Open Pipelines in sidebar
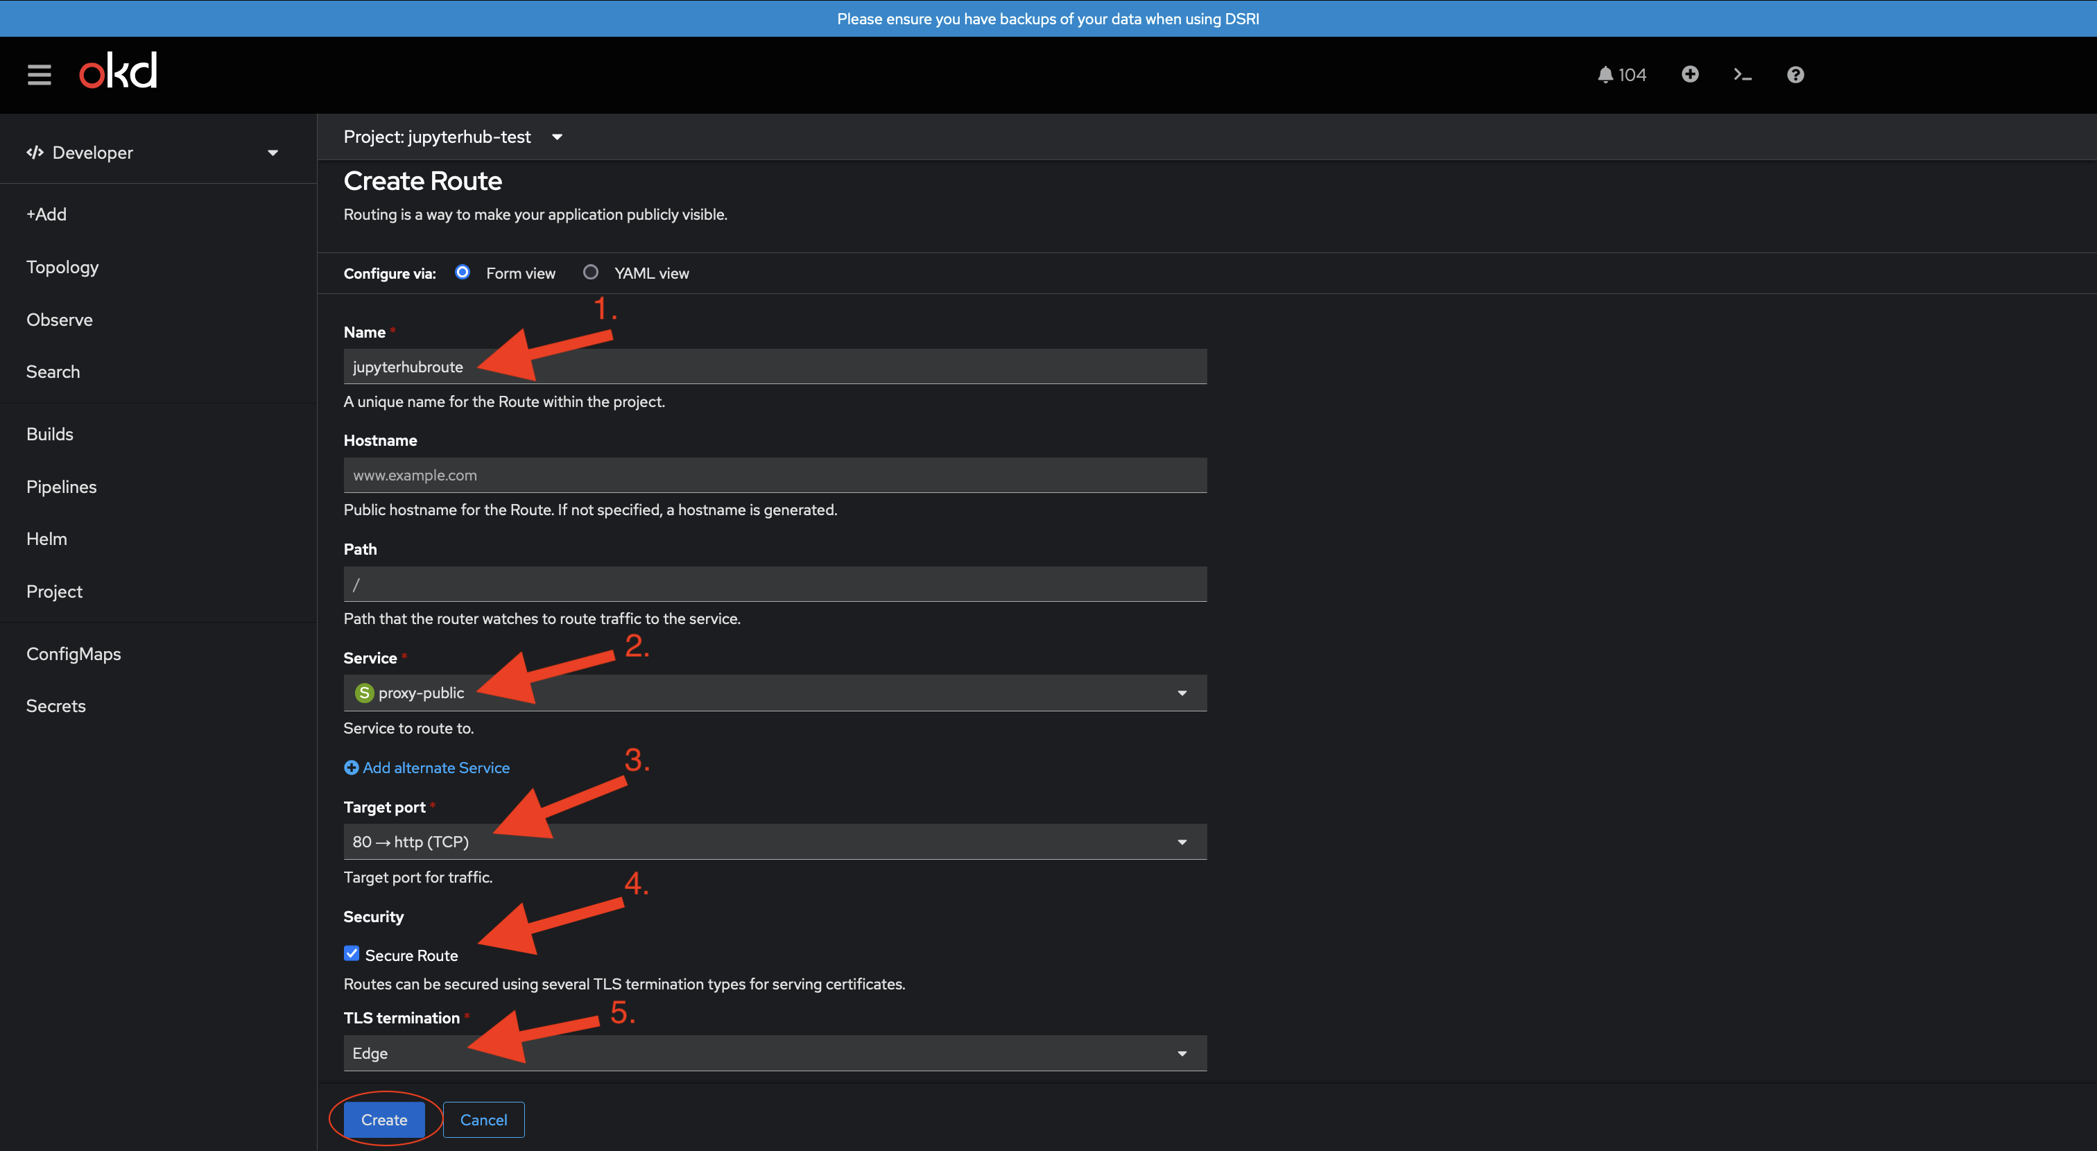Screen dimensions: 2097x1151 pos(61,487)
